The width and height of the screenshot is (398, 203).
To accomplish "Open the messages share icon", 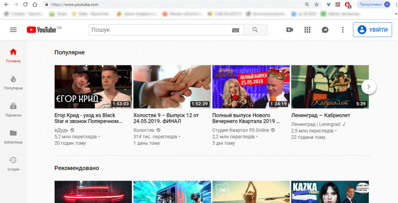I will click(x=325, y=30).
